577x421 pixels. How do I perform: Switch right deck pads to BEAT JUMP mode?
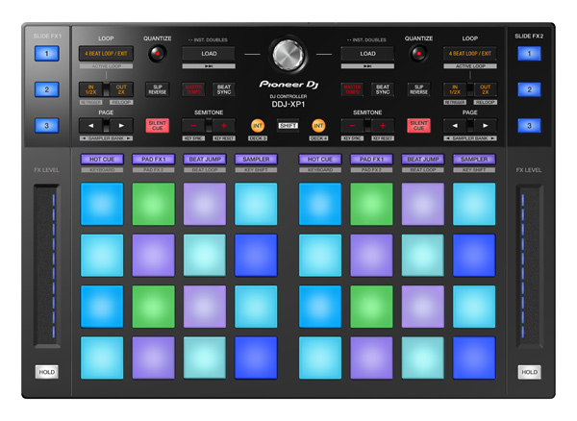click(423, 160)
